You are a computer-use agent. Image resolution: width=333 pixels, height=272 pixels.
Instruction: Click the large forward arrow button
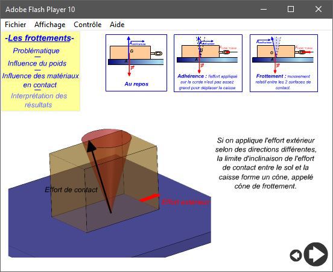click(x=316, y=254)
